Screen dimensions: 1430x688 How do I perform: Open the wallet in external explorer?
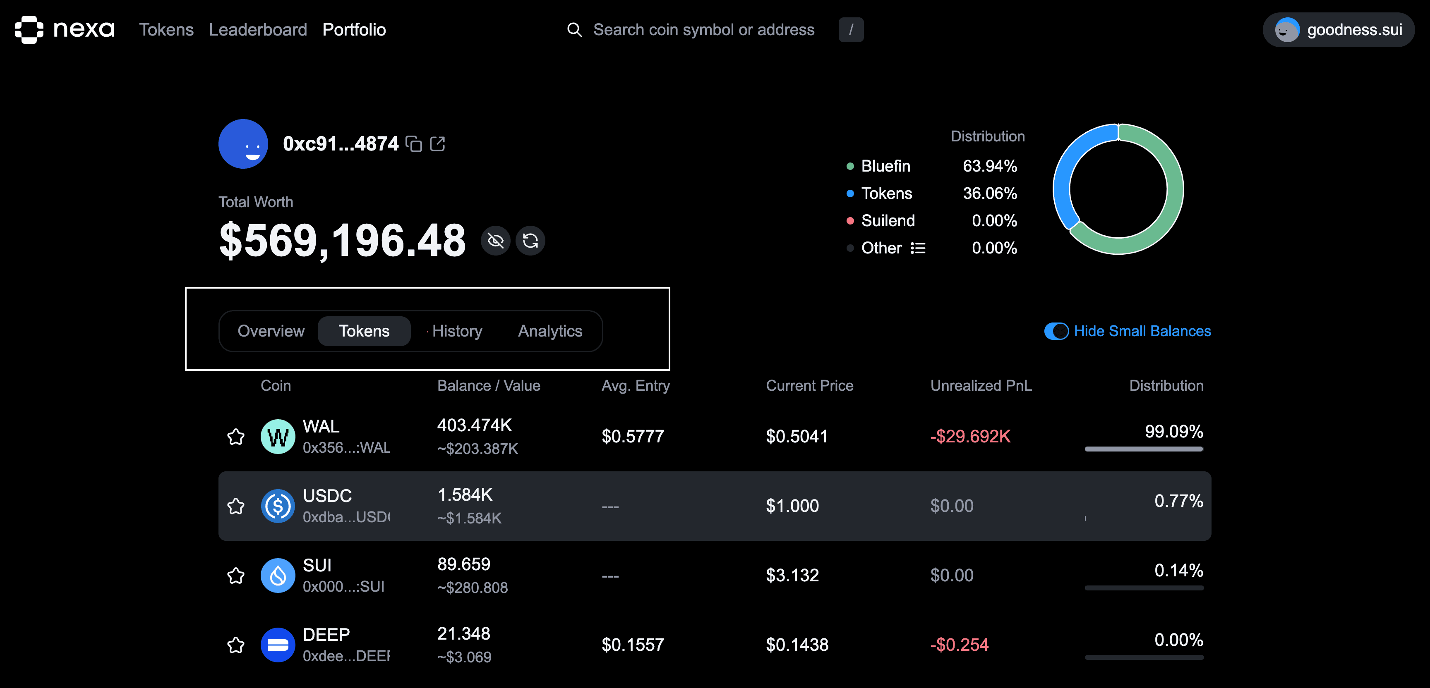(438, 143)
